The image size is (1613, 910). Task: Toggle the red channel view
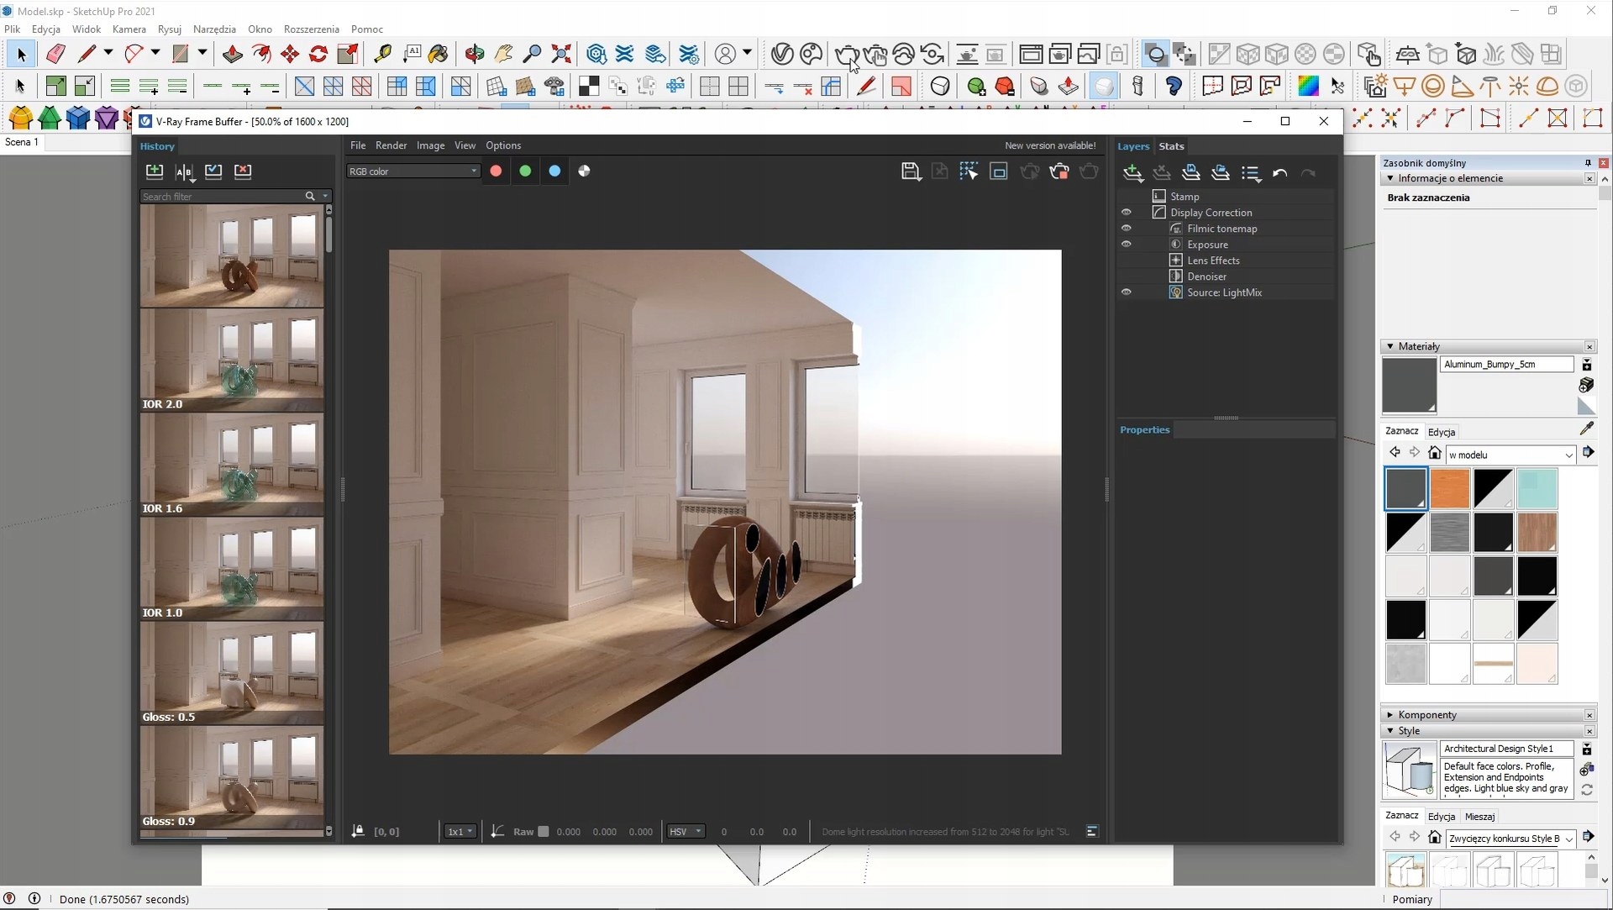[x=496, y=171]
